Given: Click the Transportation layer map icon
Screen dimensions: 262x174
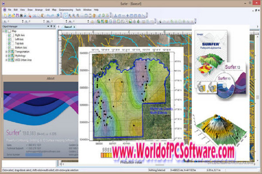Looking at the screenshot, I should [x=13, y=51].
